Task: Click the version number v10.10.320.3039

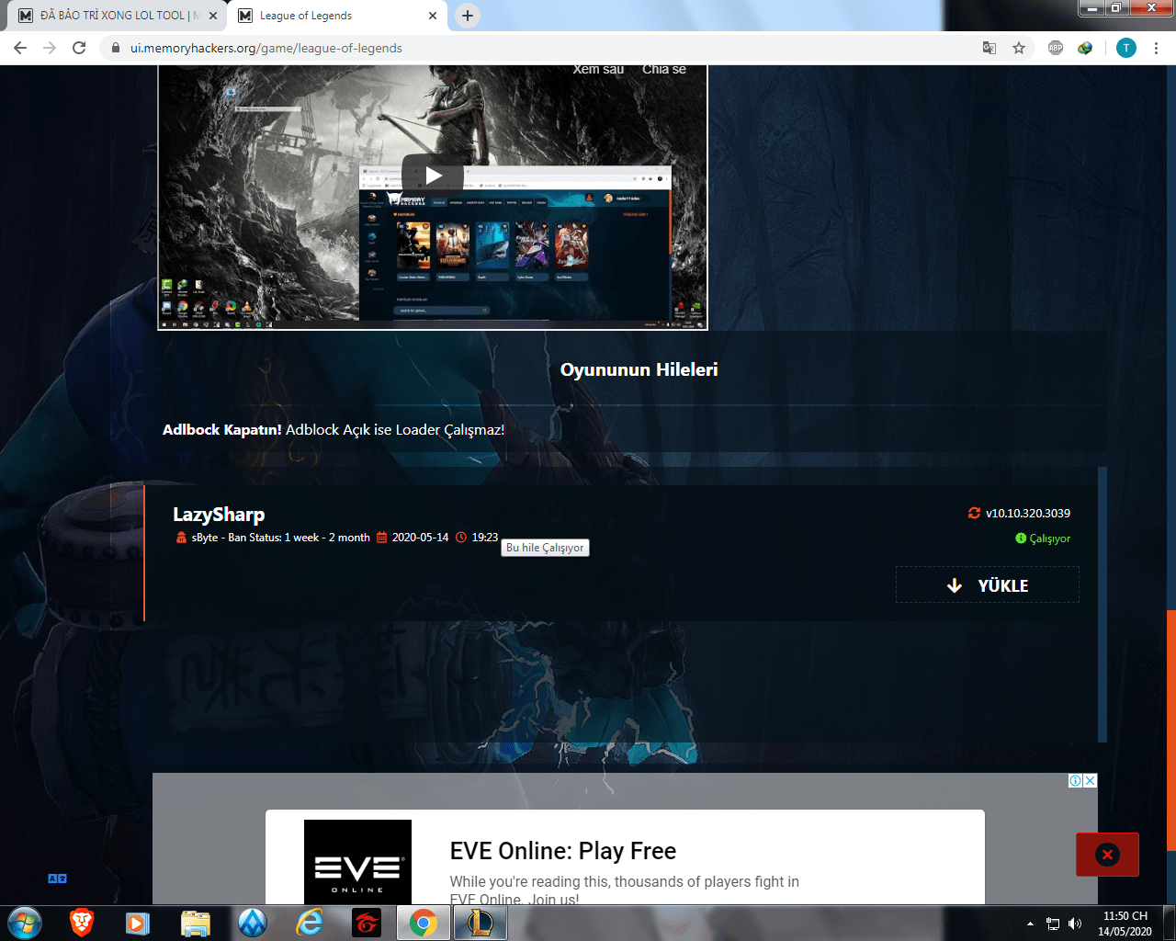Action: (1028, 513)
